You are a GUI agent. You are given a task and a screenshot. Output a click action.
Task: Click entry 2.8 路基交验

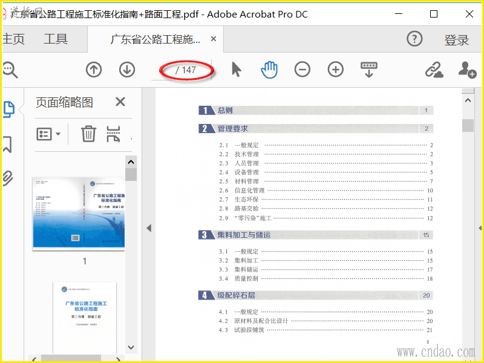[326, 209]
